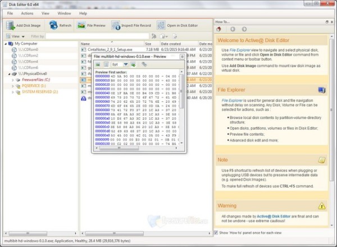Image resolution: width=337 pixels, height=247 pixels.
Task: Click offset 00000040 in the hex preview
Action: pyautogui.click(x=102, y=93)
